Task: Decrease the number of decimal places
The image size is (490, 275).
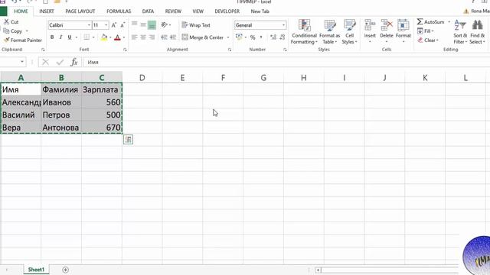Action: (283, 37)
